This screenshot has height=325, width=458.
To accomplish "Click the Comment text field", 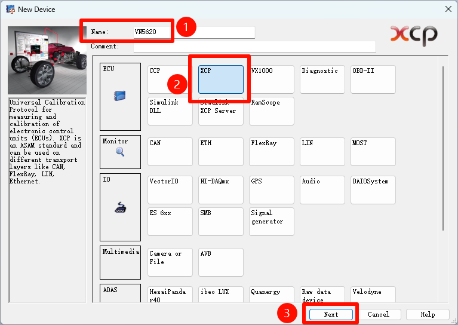I will point(254,47).
